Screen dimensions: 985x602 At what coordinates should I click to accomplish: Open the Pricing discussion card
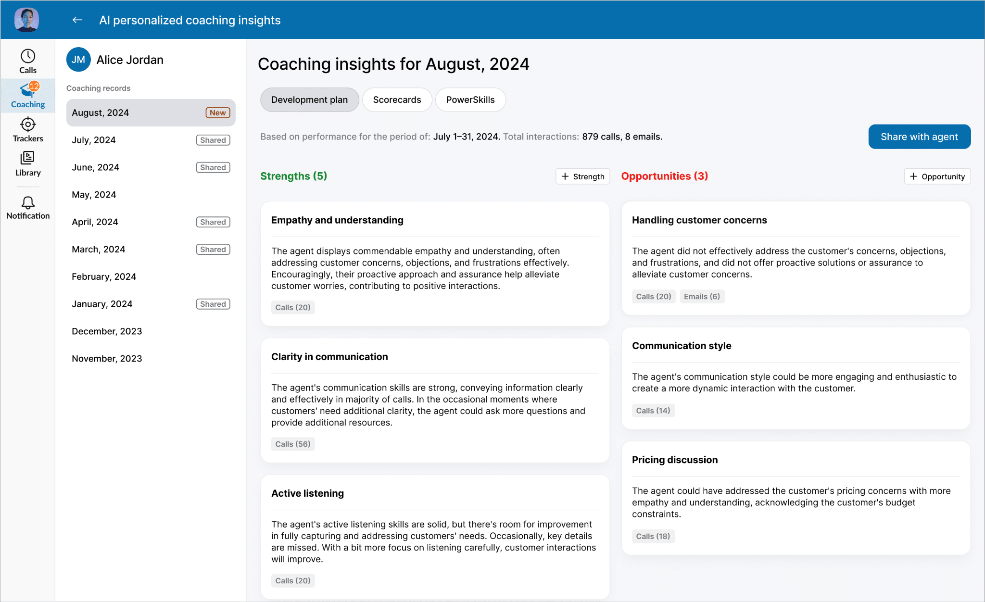point(674,460)
